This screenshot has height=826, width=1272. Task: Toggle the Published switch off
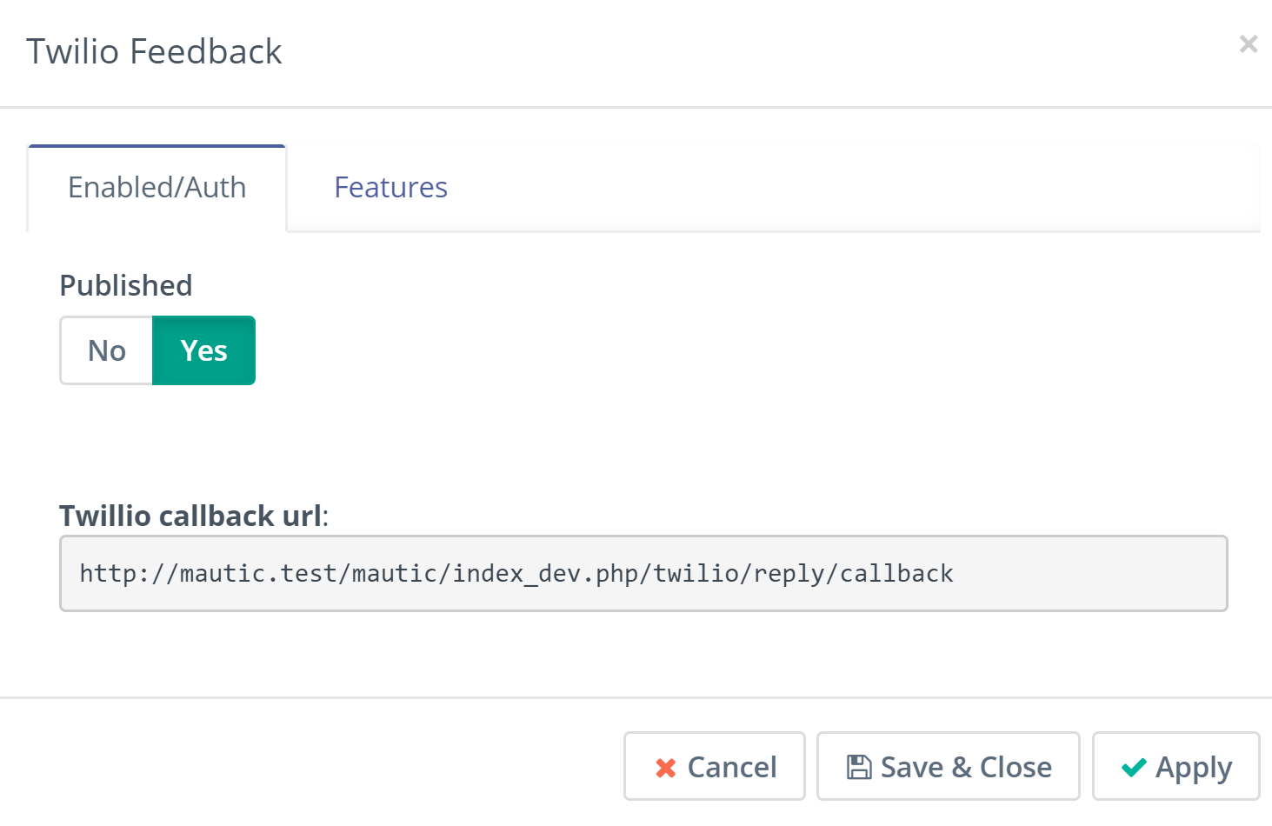106,350
